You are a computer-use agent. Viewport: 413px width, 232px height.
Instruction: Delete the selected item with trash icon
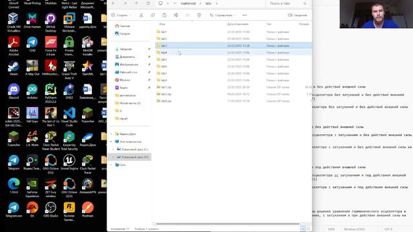tap(199, 15)
